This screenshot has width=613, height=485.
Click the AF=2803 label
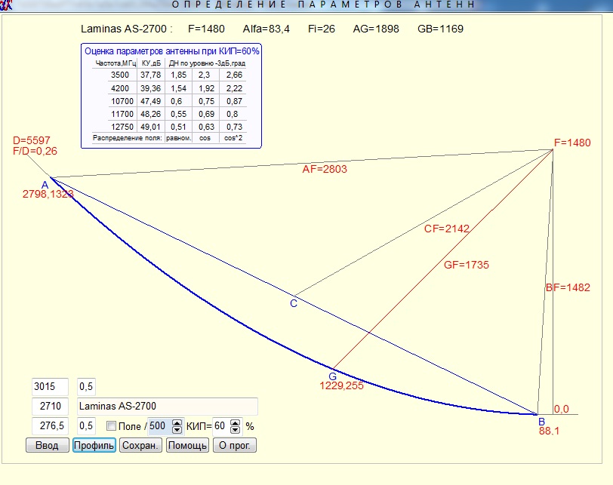click(325, 169)
